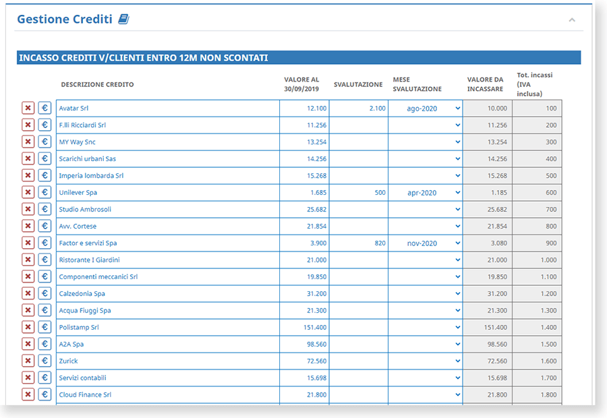
Task: Click the MESE SVALUTAZIONE column header
Action: point(417,84)
